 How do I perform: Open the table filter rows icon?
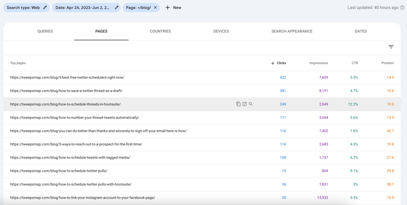(x=391, y=47)
